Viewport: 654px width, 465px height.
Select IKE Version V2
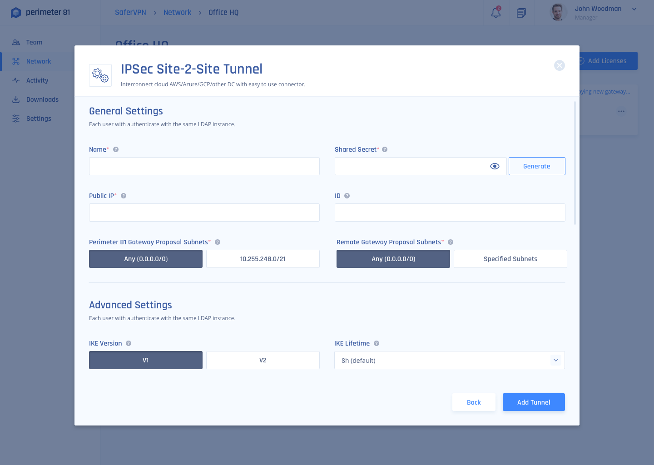(263, 360)
